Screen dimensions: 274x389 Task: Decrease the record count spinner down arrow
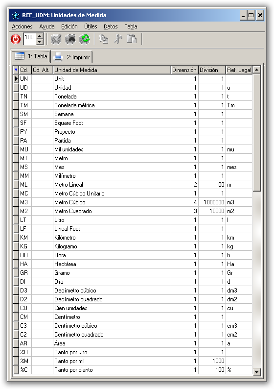pyautogui.click(x=40, y=42)
